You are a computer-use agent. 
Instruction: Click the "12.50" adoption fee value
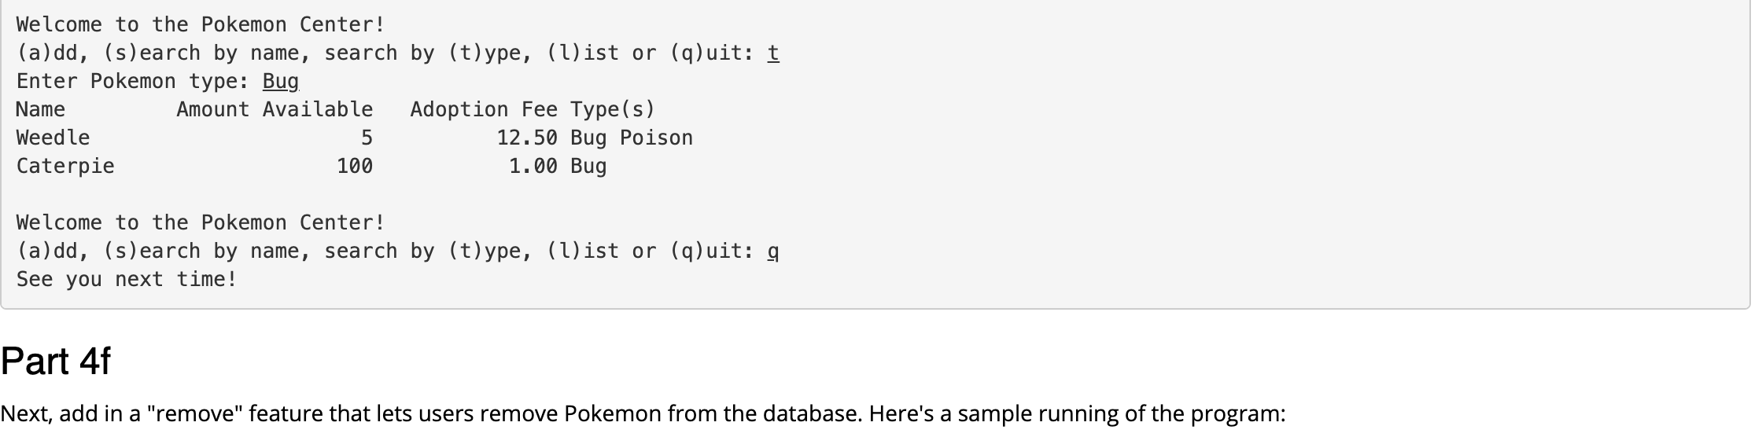coord(527,138)
